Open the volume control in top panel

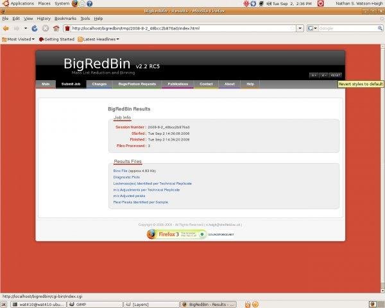[269, 3]
